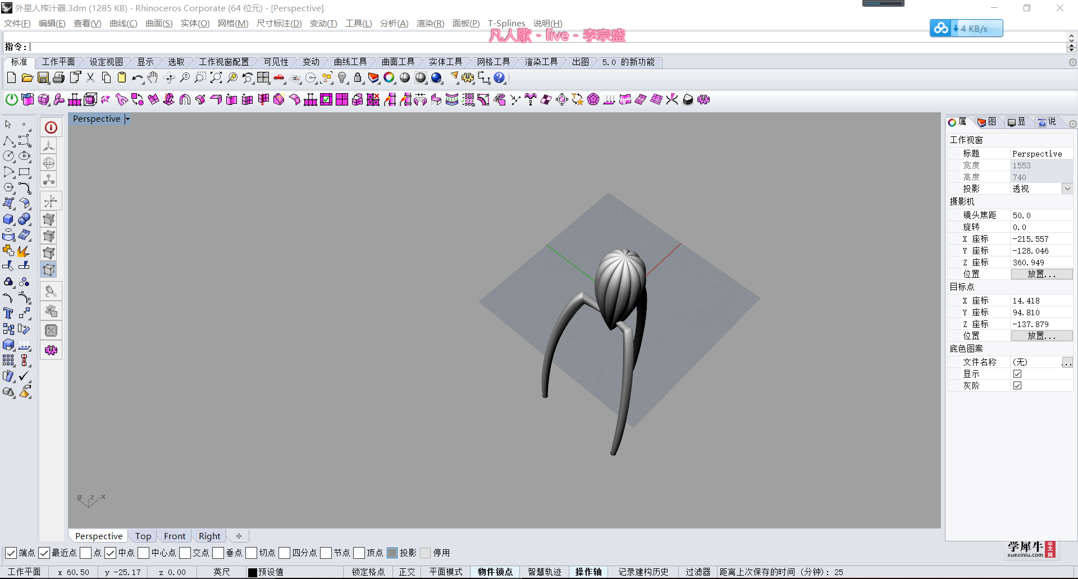Click the light bulb Hide icon
The image size is (1078, 579).
pyautogui.click(x=342, y=78)
